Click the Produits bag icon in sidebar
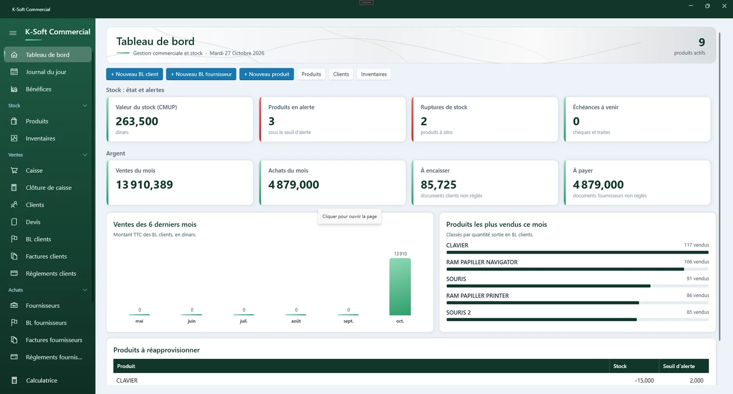Screen dimensions: 733x394 coord(14,121)
